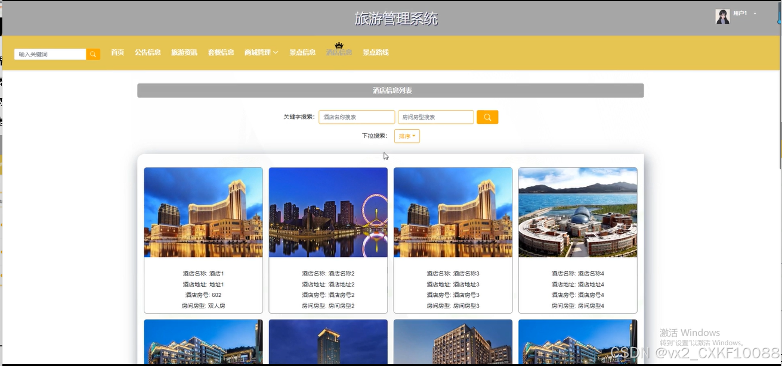Click text 酒店名称: 酒店名称2
Screen dimensions: 782x366
tap(328, 274)
